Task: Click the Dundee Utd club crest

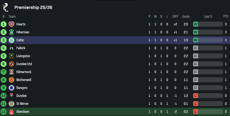Action: click(11, 64)
